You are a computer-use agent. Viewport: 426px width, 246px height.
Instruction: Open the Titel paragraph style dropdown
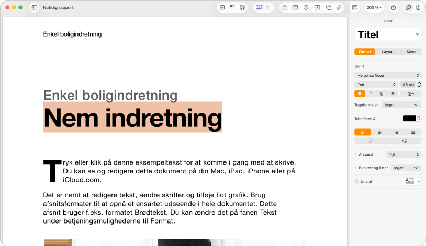tap(388, 34)
